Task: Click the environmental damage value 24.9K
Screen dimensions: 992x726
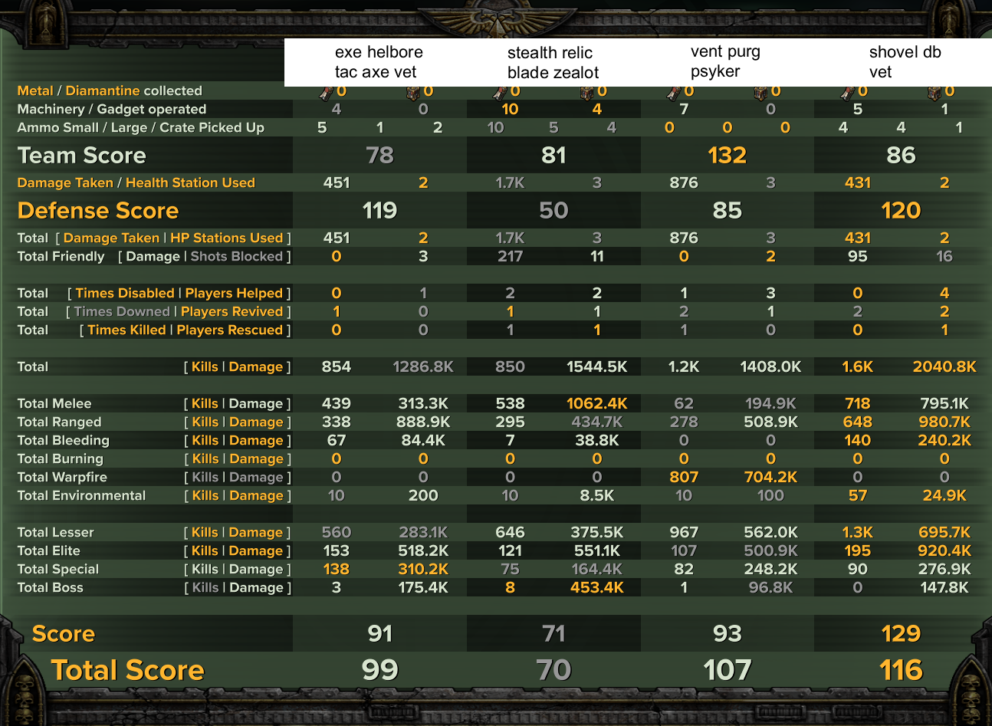Action: (x=944, y=495)
